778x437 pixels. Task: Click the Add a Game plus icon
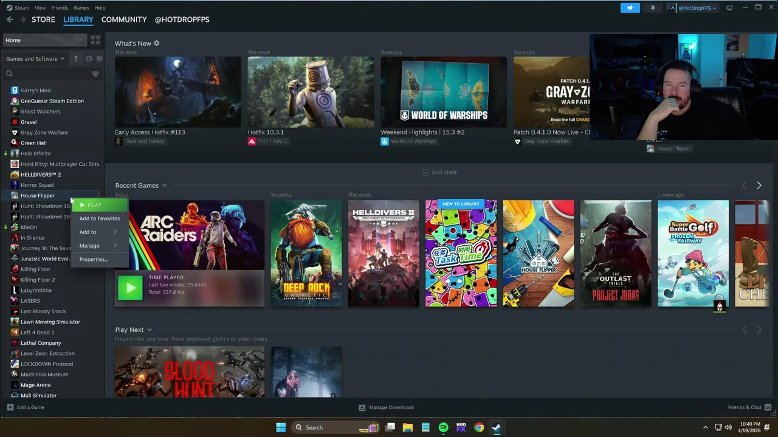pos(10,407)
